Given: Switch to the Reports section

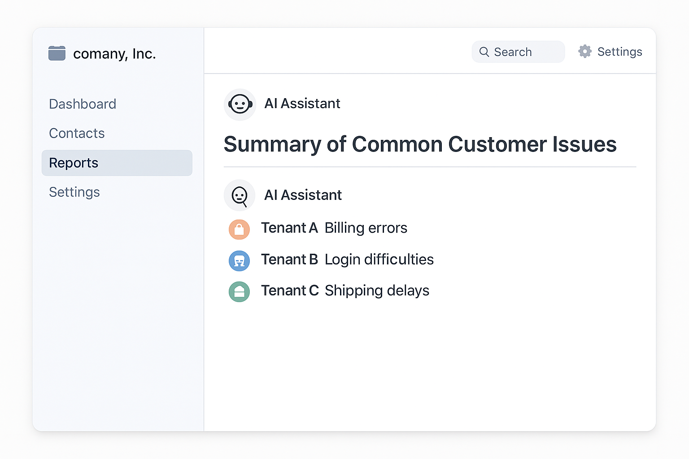Looking at the screenshot, I should tap(73, 163).
